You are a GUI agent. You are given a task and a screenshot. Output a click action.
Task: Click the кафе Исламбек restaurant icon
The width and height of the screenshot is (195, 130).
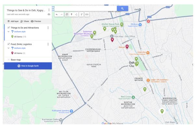148,80
